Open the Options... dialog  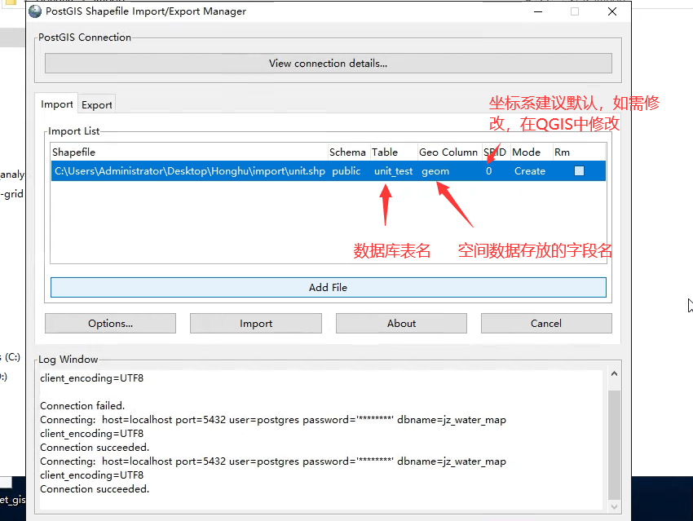tap(110, 324)
